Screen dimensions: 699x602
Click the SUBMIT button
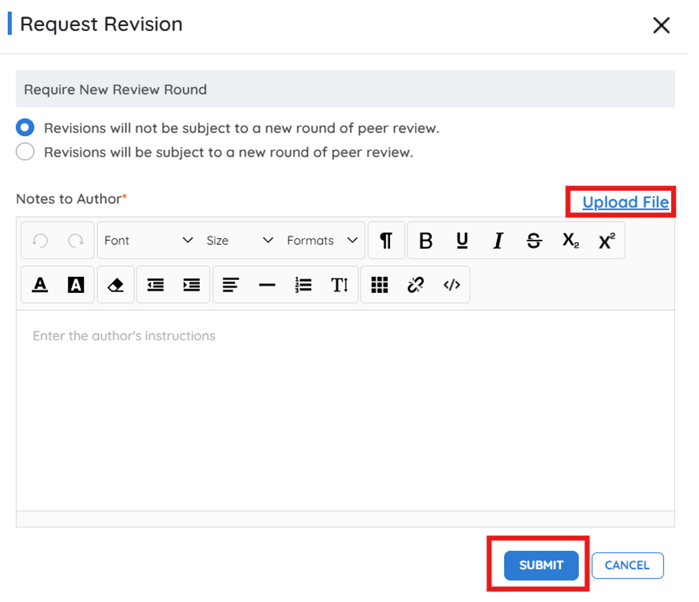tap(541, 565)
